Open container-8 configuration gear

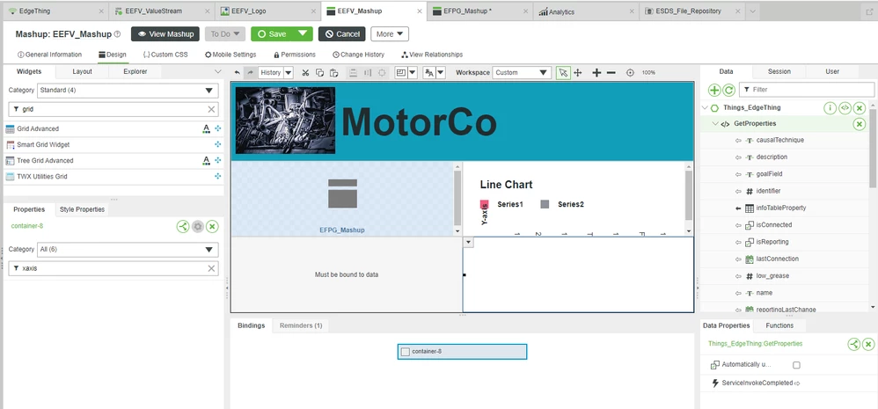[x=197, y=226]
